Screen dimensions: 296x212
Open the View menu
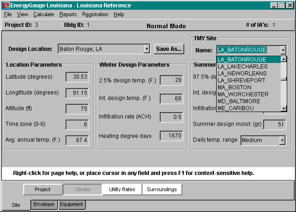pyautogui.click(x=22, y=14)
